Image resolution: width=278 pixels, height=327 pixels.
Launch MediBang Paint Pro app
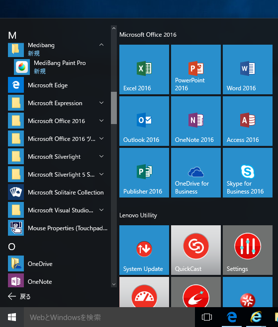point(61,67)
